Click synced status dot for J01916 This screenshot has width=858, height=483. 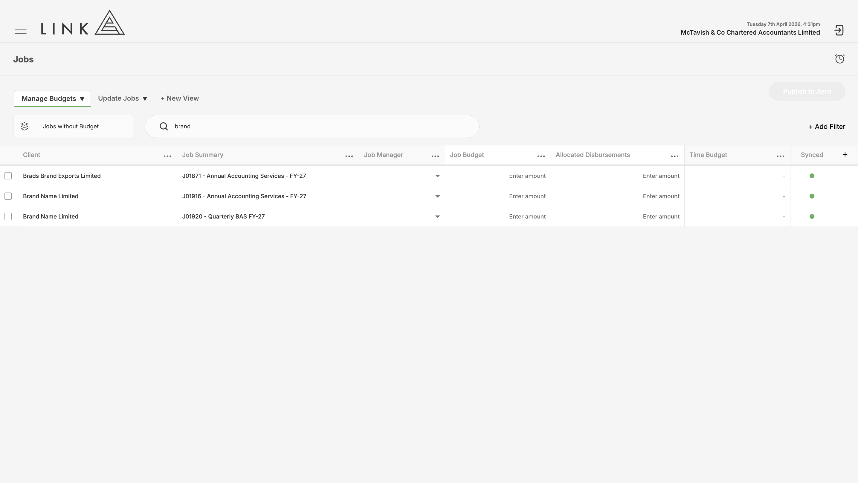click(x=812, y=196)
